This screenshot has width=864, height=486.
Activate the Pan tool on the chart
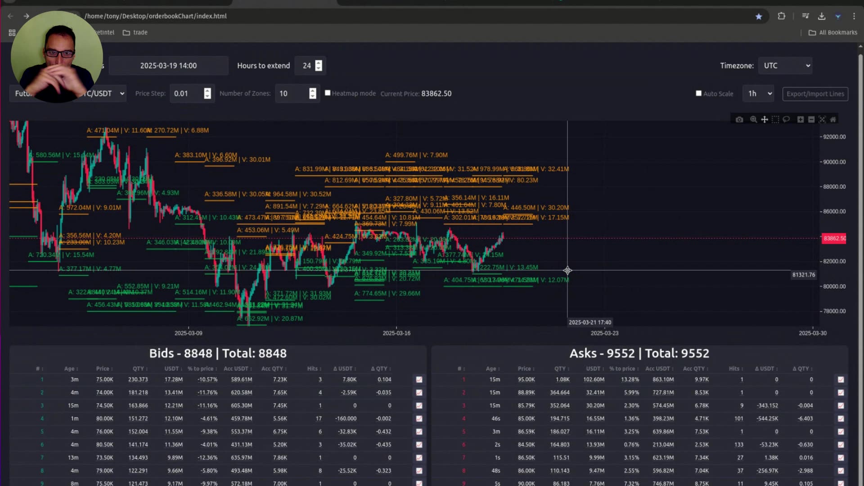[765, 119]
